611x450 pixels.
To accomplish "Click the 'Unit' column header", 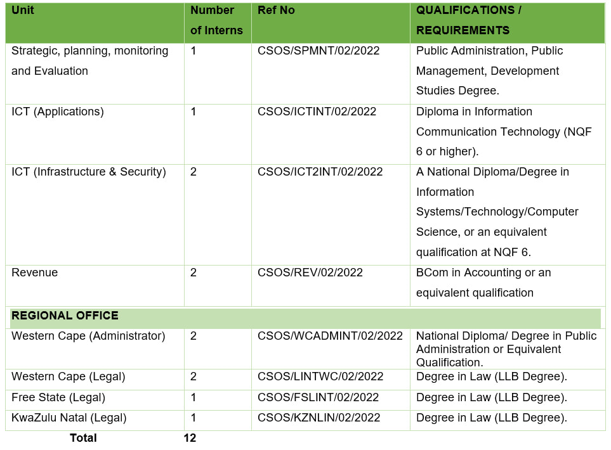I will click(x=23, y=10).
